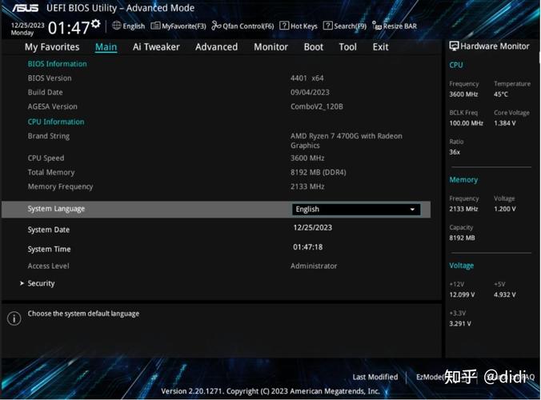Image resolution: width=541 pixels, height=400 pixels.
Task: Open the System Language dropdown
Action: point(356,210)
